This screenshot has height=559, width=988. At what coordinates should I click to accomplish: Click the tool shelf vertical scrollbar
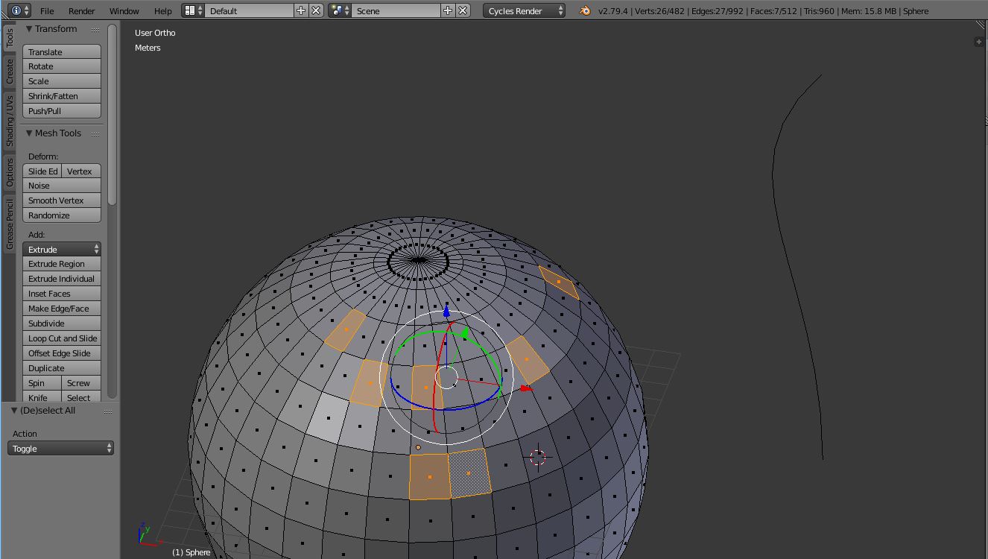[x=112, y=114]
